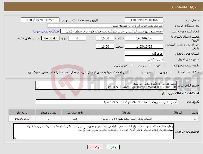This screenshot has height=154, width=203.
Task: Click the request creator name field
Action: click(x=112, y=31)
